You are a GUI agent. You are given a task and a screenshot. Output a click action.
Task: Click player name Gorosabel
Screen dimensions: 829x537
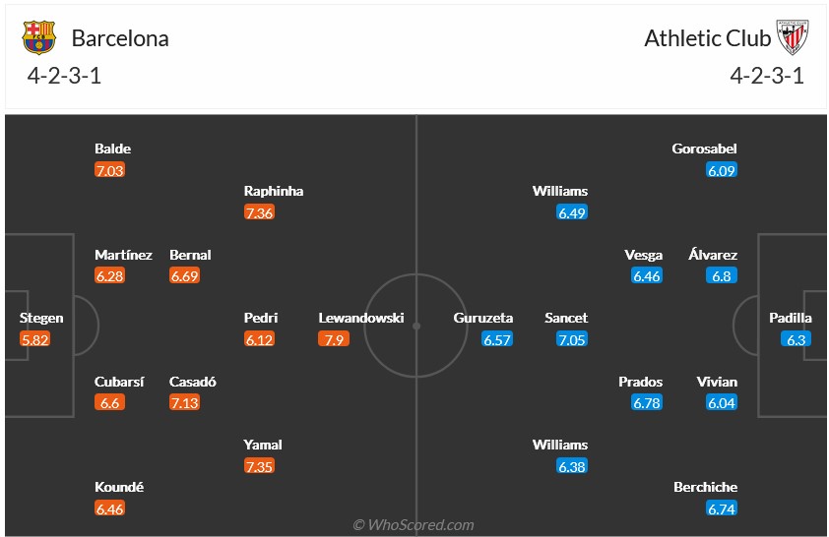click(x=704, y=149)
